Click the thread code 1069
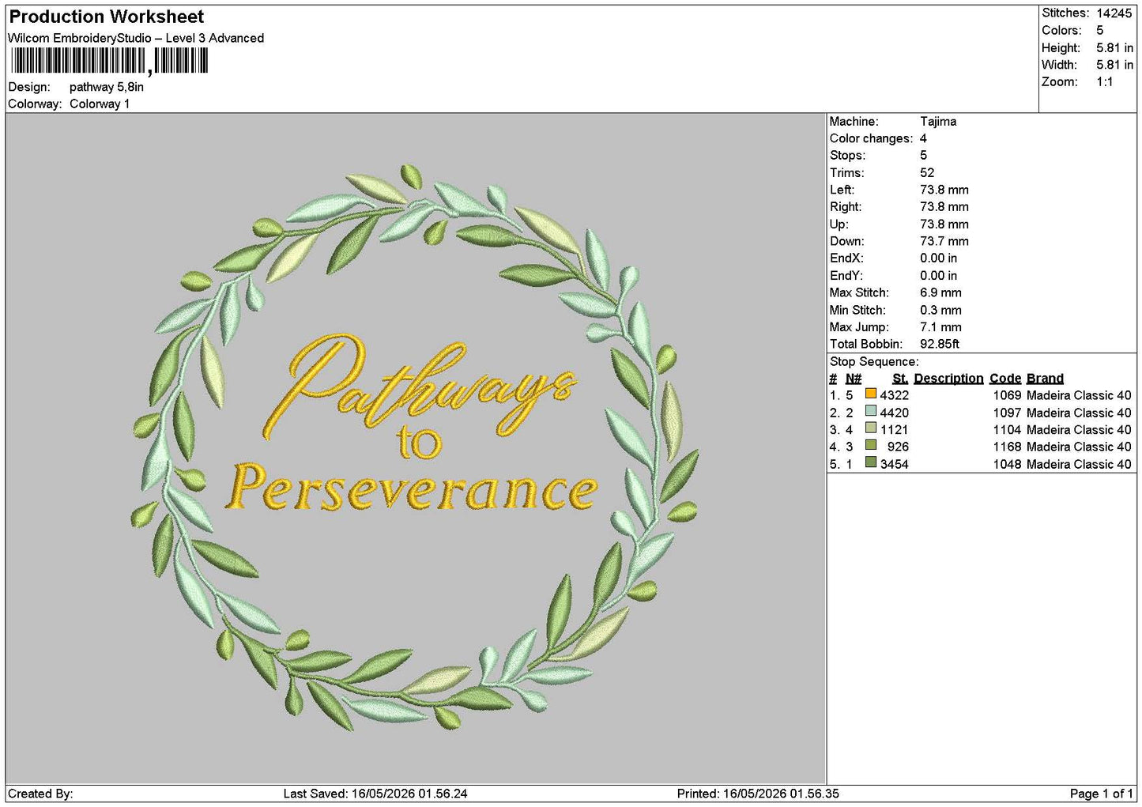Screen dimensions: 1142x807 coord(1008,395)
